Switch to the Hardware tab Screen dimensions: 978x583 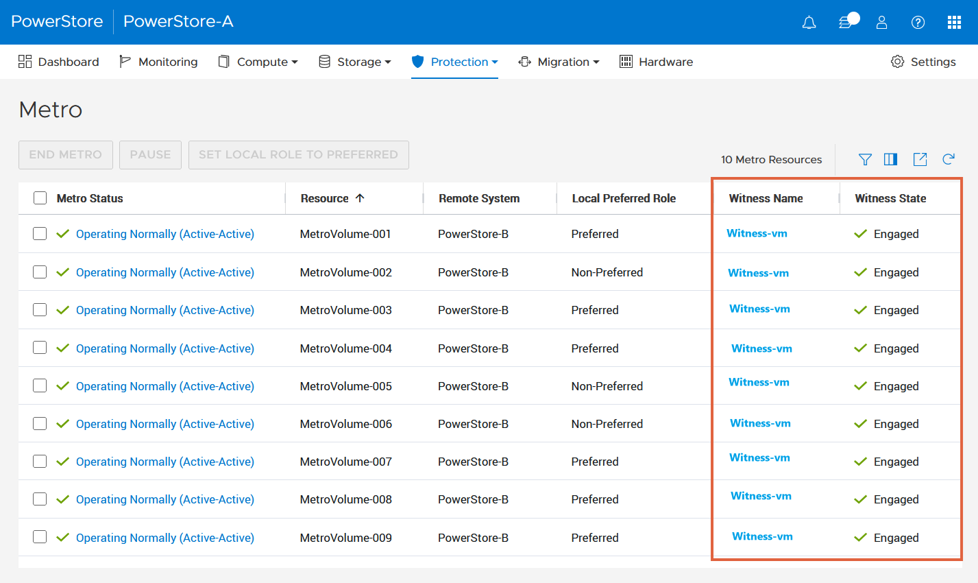(656, 62)
